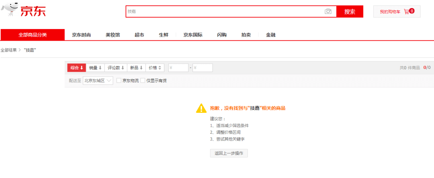Click the camera image-search icon

pos(328,11)
